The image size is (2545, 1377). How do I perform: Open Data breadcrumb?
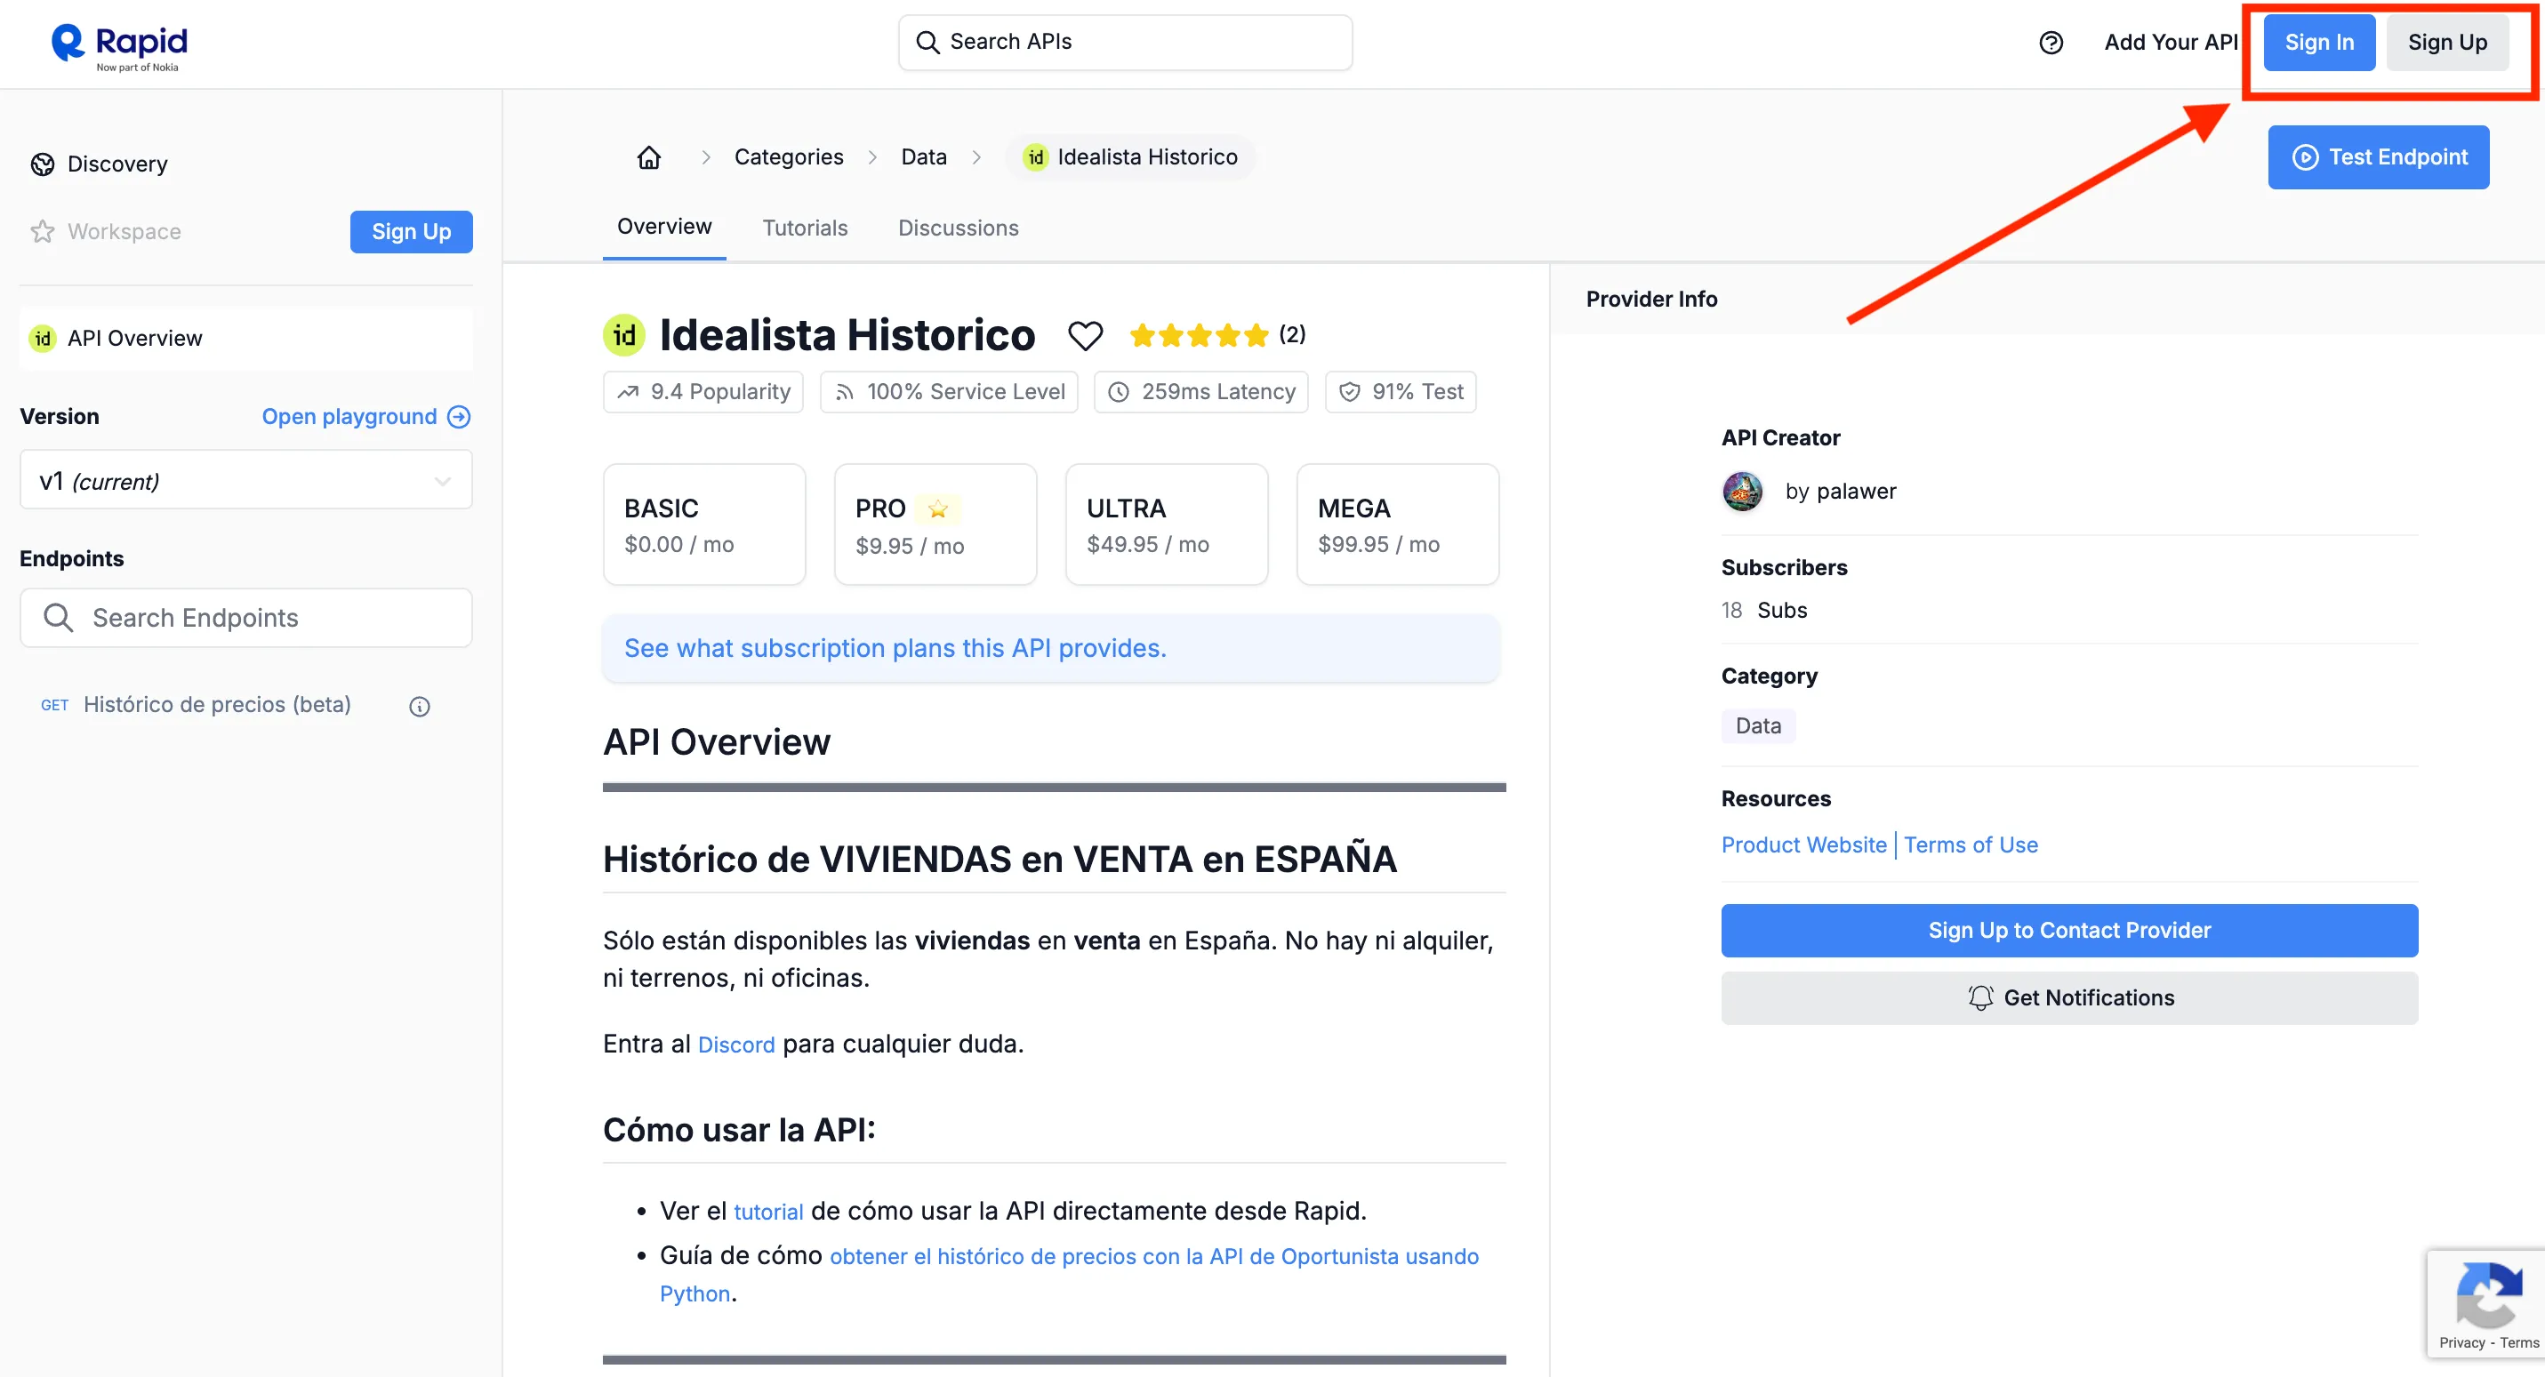(923, 157)
